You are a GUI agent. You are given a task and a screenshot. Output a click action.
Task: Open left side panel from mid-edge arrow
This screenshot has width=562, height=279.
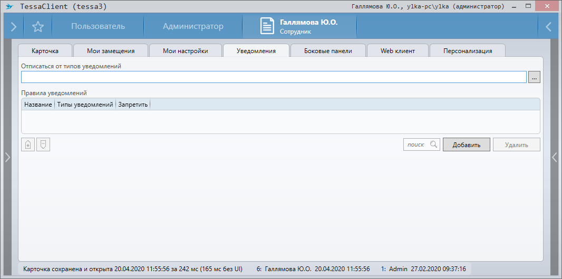pos(7,157)
